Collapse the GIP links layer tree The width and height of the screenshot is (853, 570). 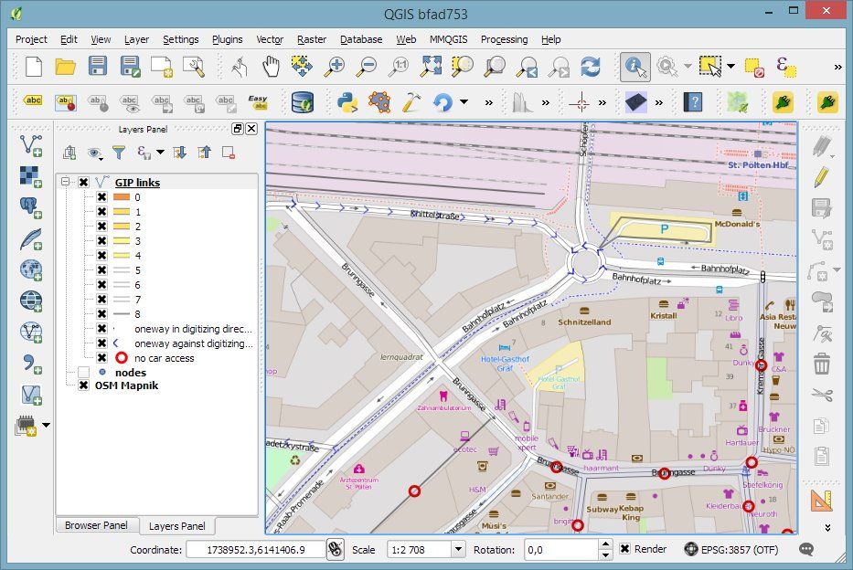tap(66, 183)
